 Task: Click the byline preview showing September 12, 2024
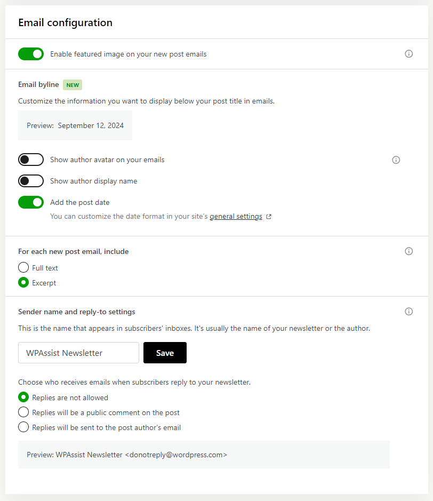click(x=75, y=125)
